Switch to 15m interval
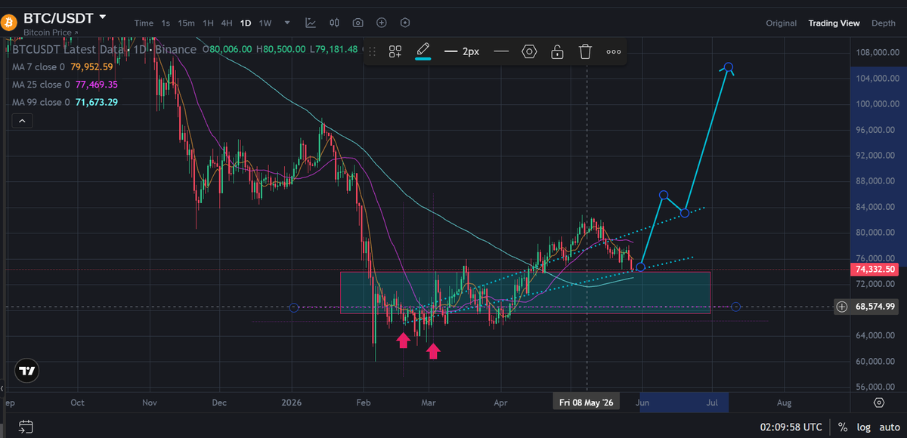Screen dimensions: 907x438 point(186,23)
